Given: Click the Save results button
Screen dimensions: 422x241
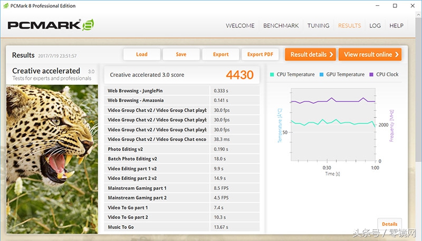Looking at the screenshot, I should tap(181, 54).
